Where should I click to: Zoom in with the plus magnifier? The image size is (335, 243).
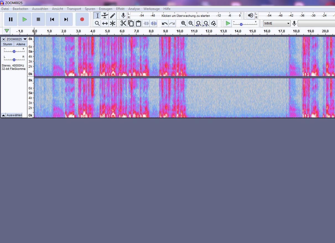pos(183,23)
